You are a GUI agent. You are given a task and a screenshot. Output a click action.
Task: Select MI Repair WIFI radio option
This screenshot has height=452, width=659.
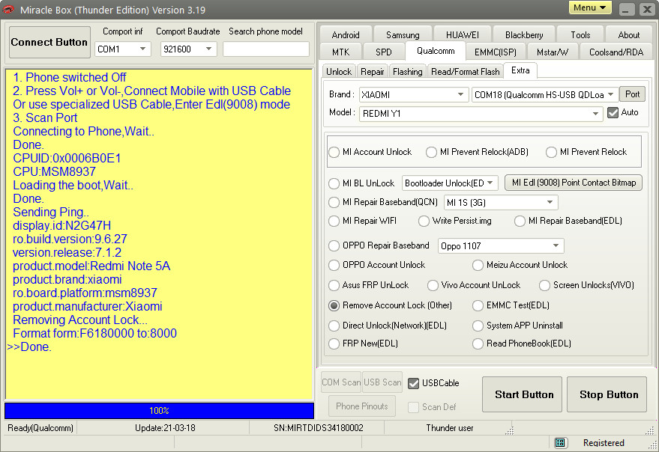(334, 221)
